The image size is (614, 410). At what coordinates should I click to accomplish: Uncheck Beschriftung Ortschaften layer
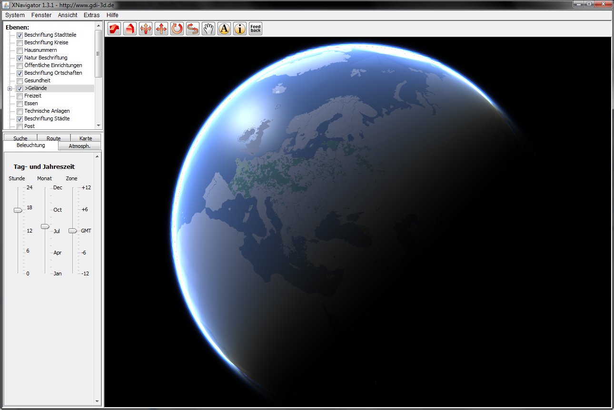20,73
